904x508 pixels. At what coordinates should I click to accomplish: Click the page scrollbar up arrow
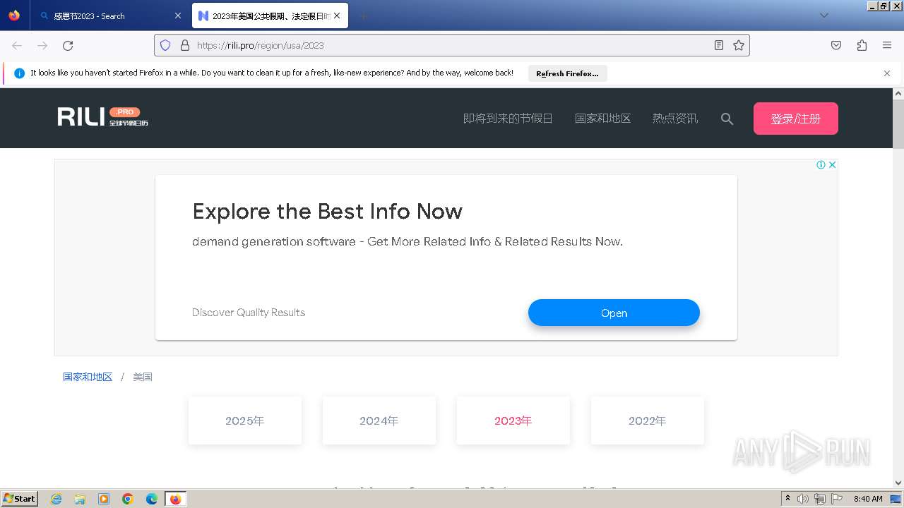pos(898,93)
